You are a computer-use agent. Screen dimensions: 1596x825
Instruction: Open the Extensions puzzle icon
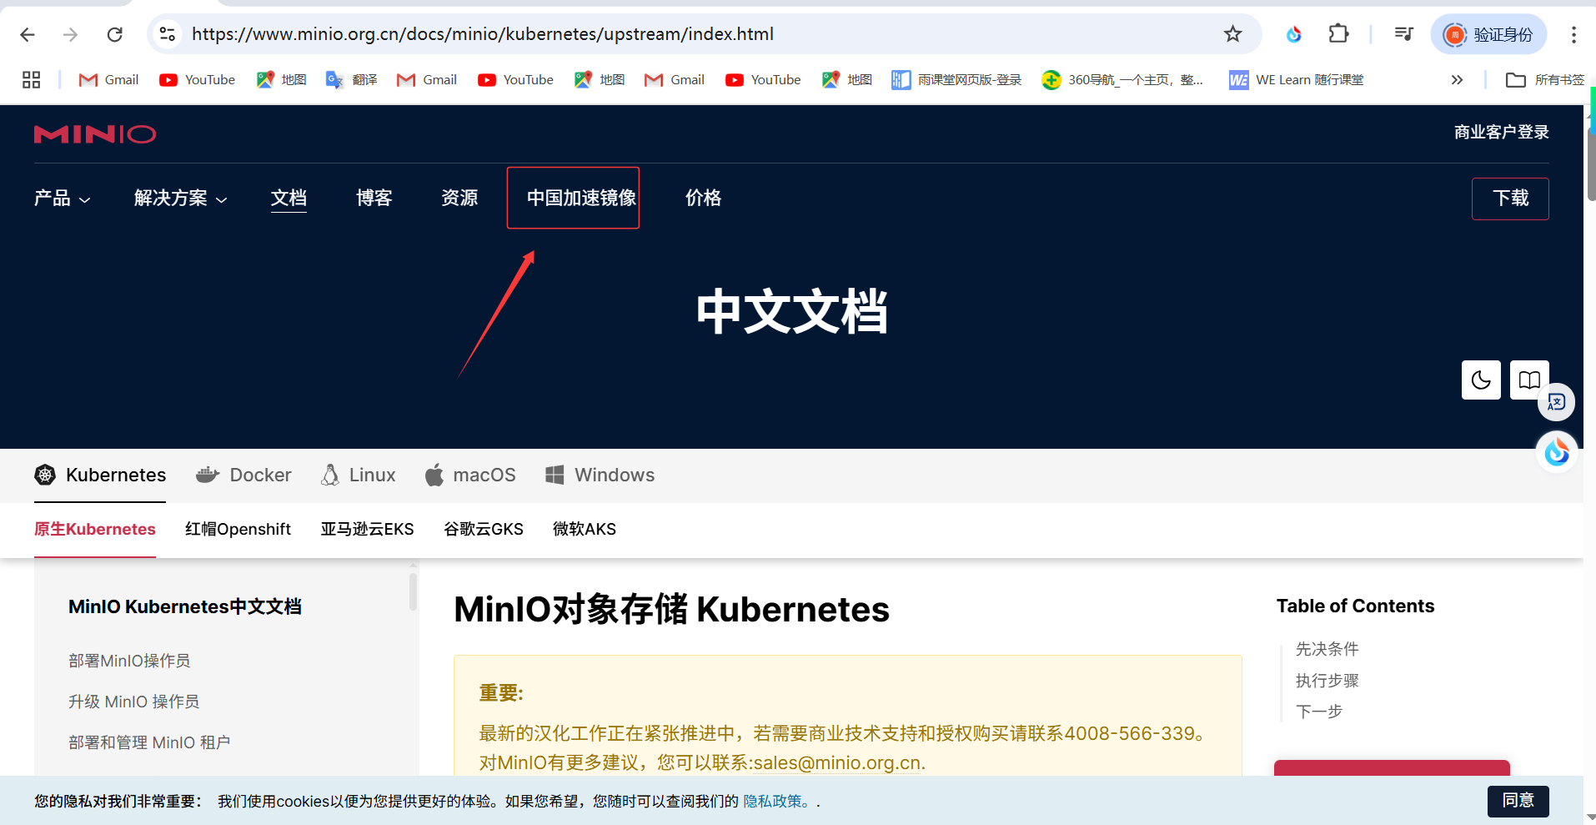[1338, 34]
